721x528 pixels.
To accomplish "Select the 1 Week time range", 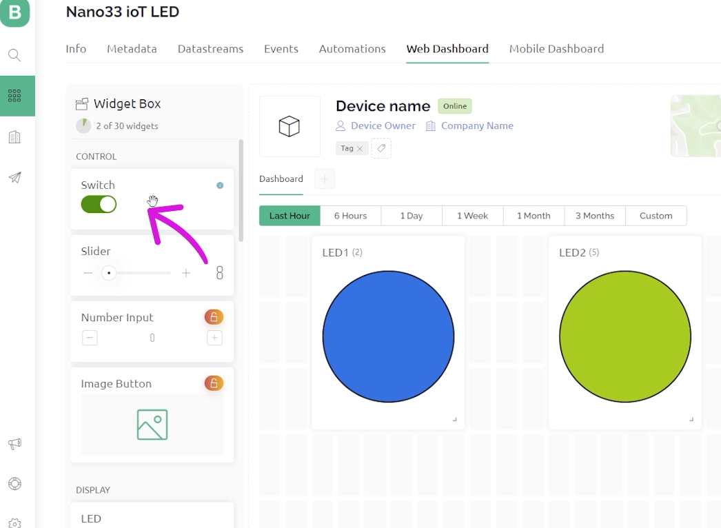I will click(473, 216).
